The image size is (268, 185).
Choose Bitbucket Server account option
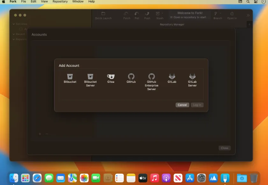tap(90, 80)
